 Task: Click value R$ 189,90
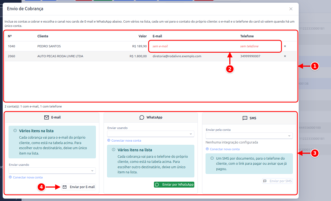coord(139,46)
